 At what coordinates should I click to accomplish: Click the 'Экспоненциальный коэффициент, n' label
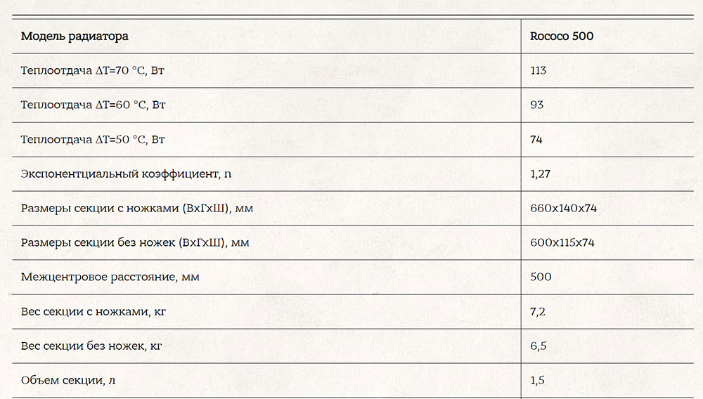[x=126, y=174]
